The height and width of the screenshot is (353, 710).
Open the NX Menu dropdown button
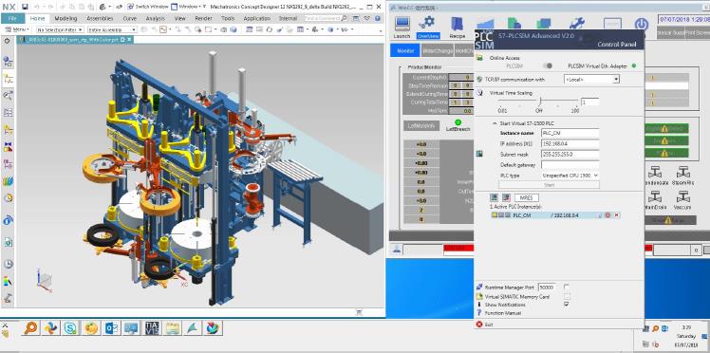click(17, 29)
